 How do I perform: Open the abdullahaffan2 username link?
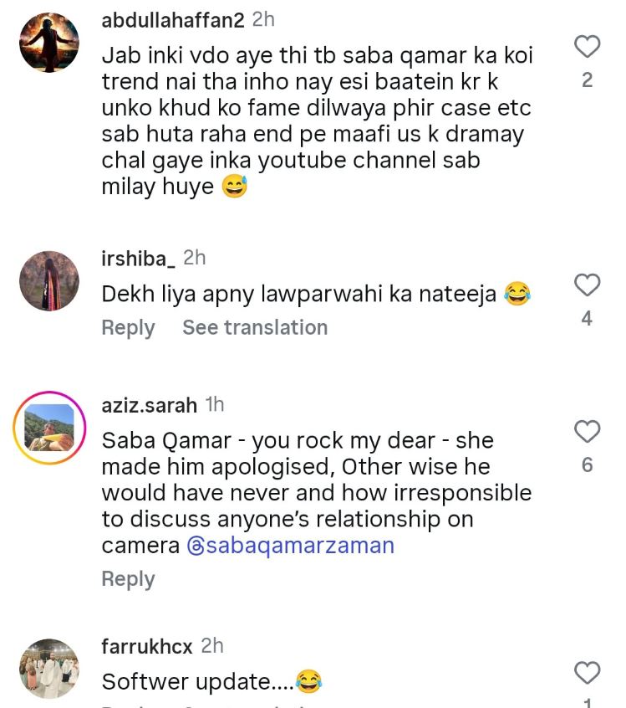[173, 21]
